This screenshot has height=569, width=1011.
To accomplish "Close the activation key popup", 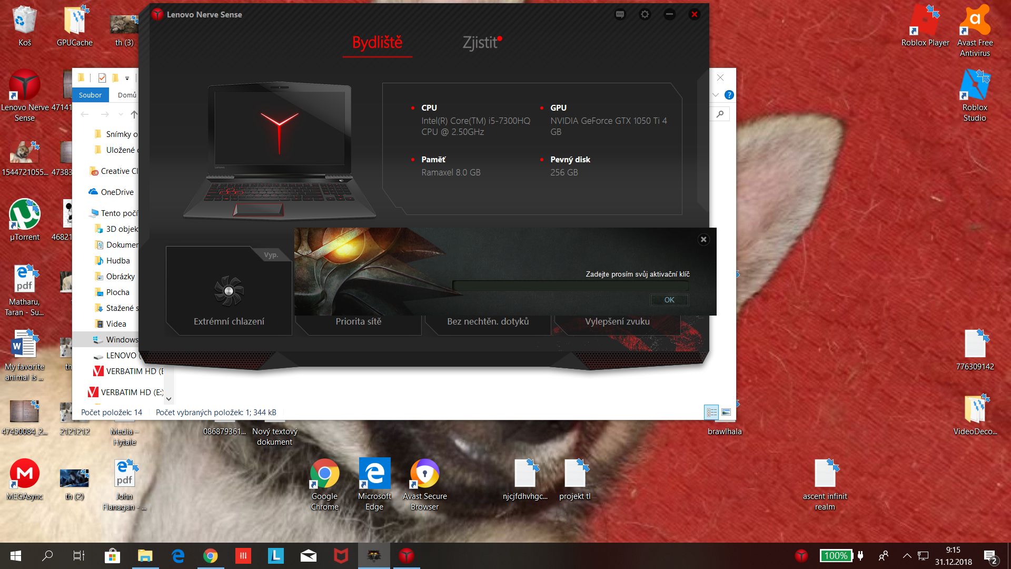I will pos(703,240).
